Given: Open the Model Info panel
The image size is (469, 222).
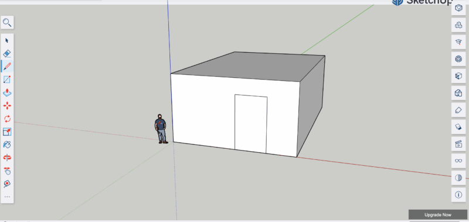Looking at the screenshot, I should [x=458, y=195].
